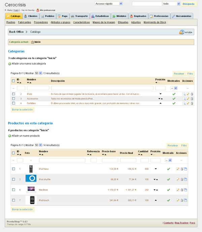Open categories Mostrar 50 dropdown
202x232 pixels.
tap(38, 73)
